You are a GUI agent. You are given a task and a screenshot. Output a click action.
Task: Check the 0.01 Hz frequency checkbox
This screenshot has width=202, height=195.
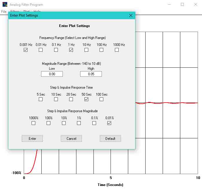[x=41, y=50]
